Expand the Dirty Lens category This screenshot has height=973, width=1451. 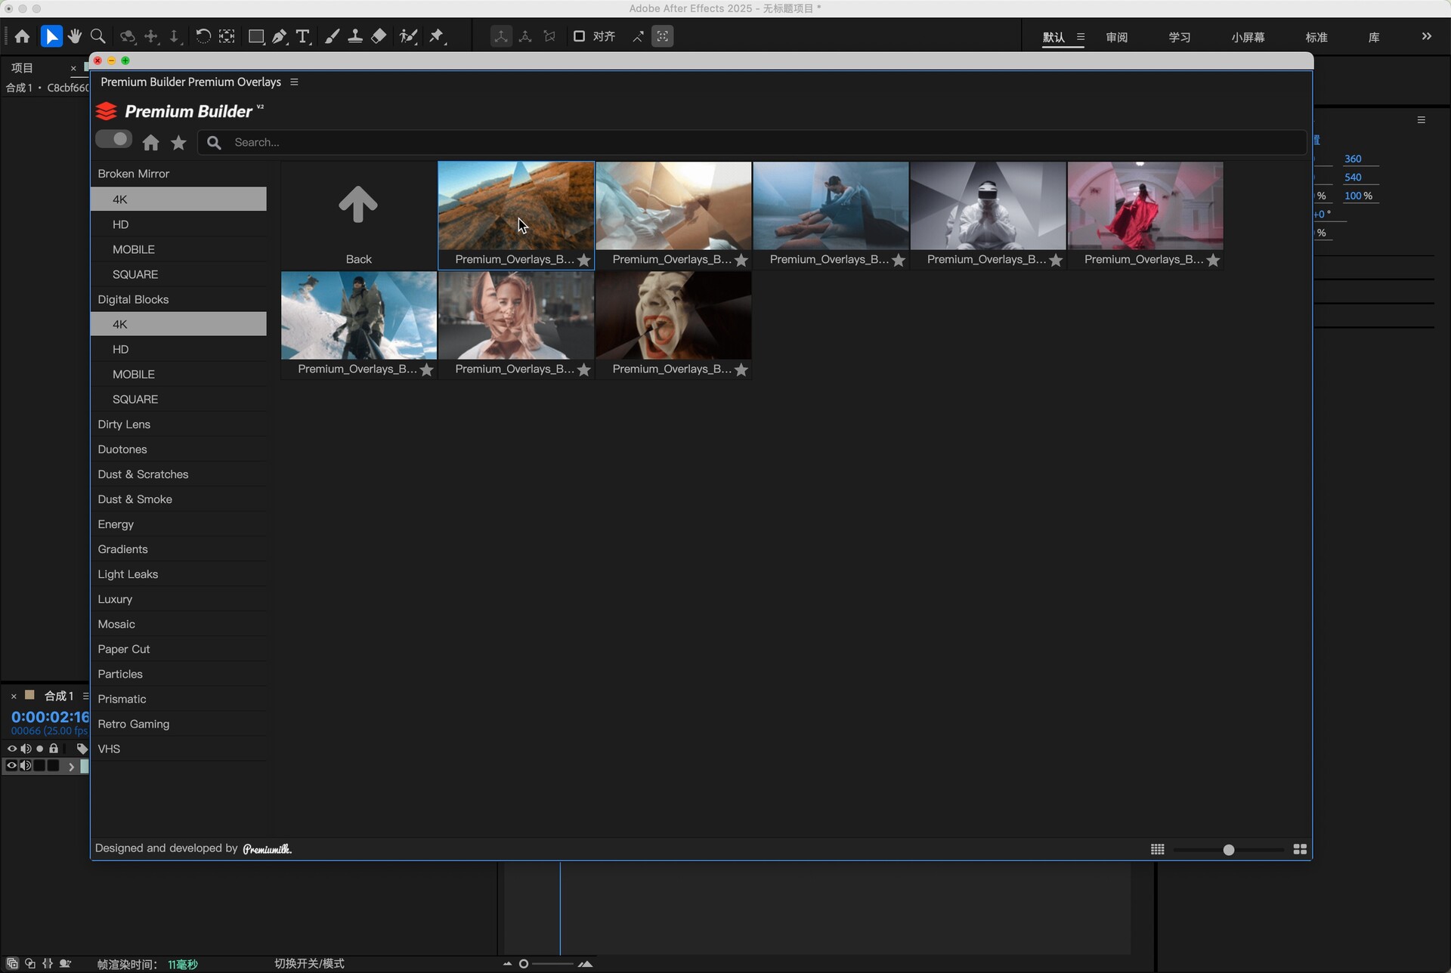(124, 425)
